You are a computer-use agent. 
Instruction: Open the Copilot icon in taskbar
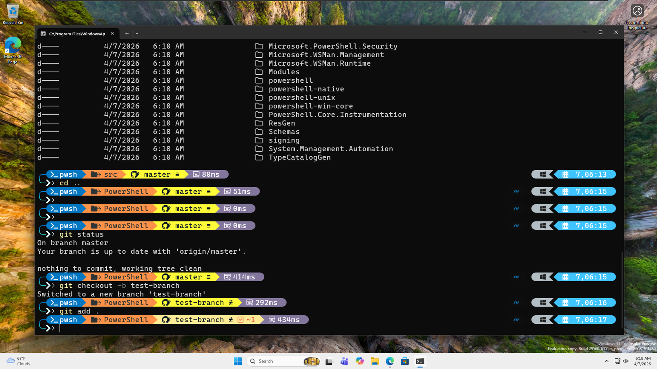(360, 361)
